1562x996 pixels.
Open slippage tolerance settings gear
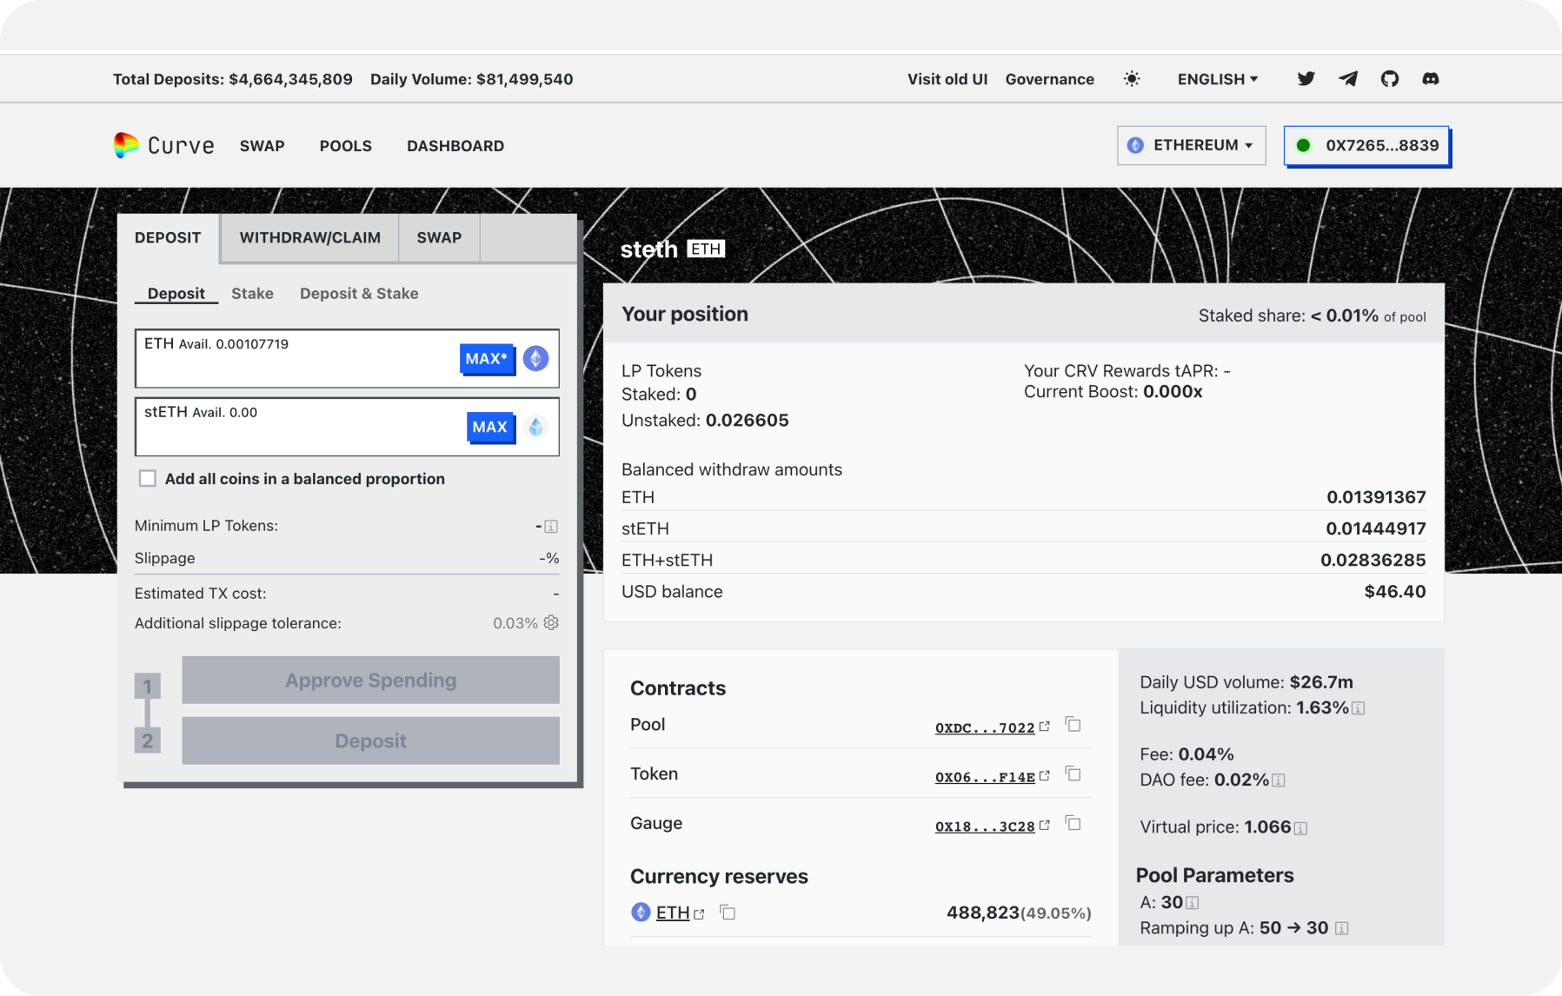[x=551, y=622]
